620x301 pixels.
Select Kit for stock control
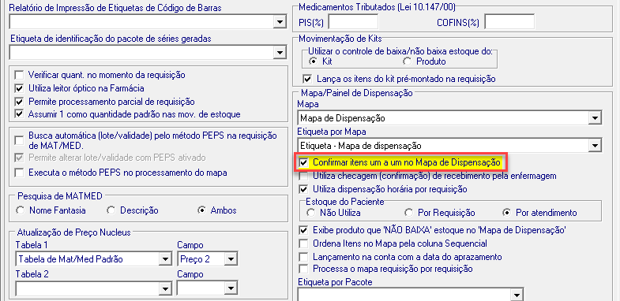(x=314, y=61)
